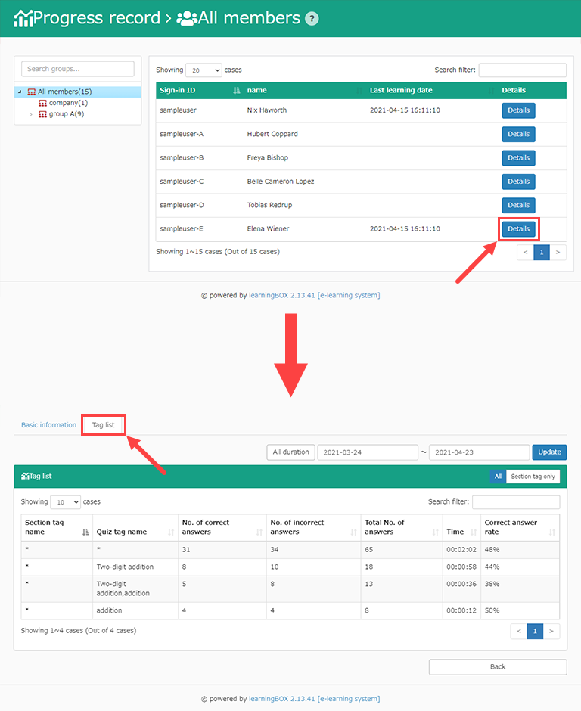Toggle the All tag filter

pos(497,477)
